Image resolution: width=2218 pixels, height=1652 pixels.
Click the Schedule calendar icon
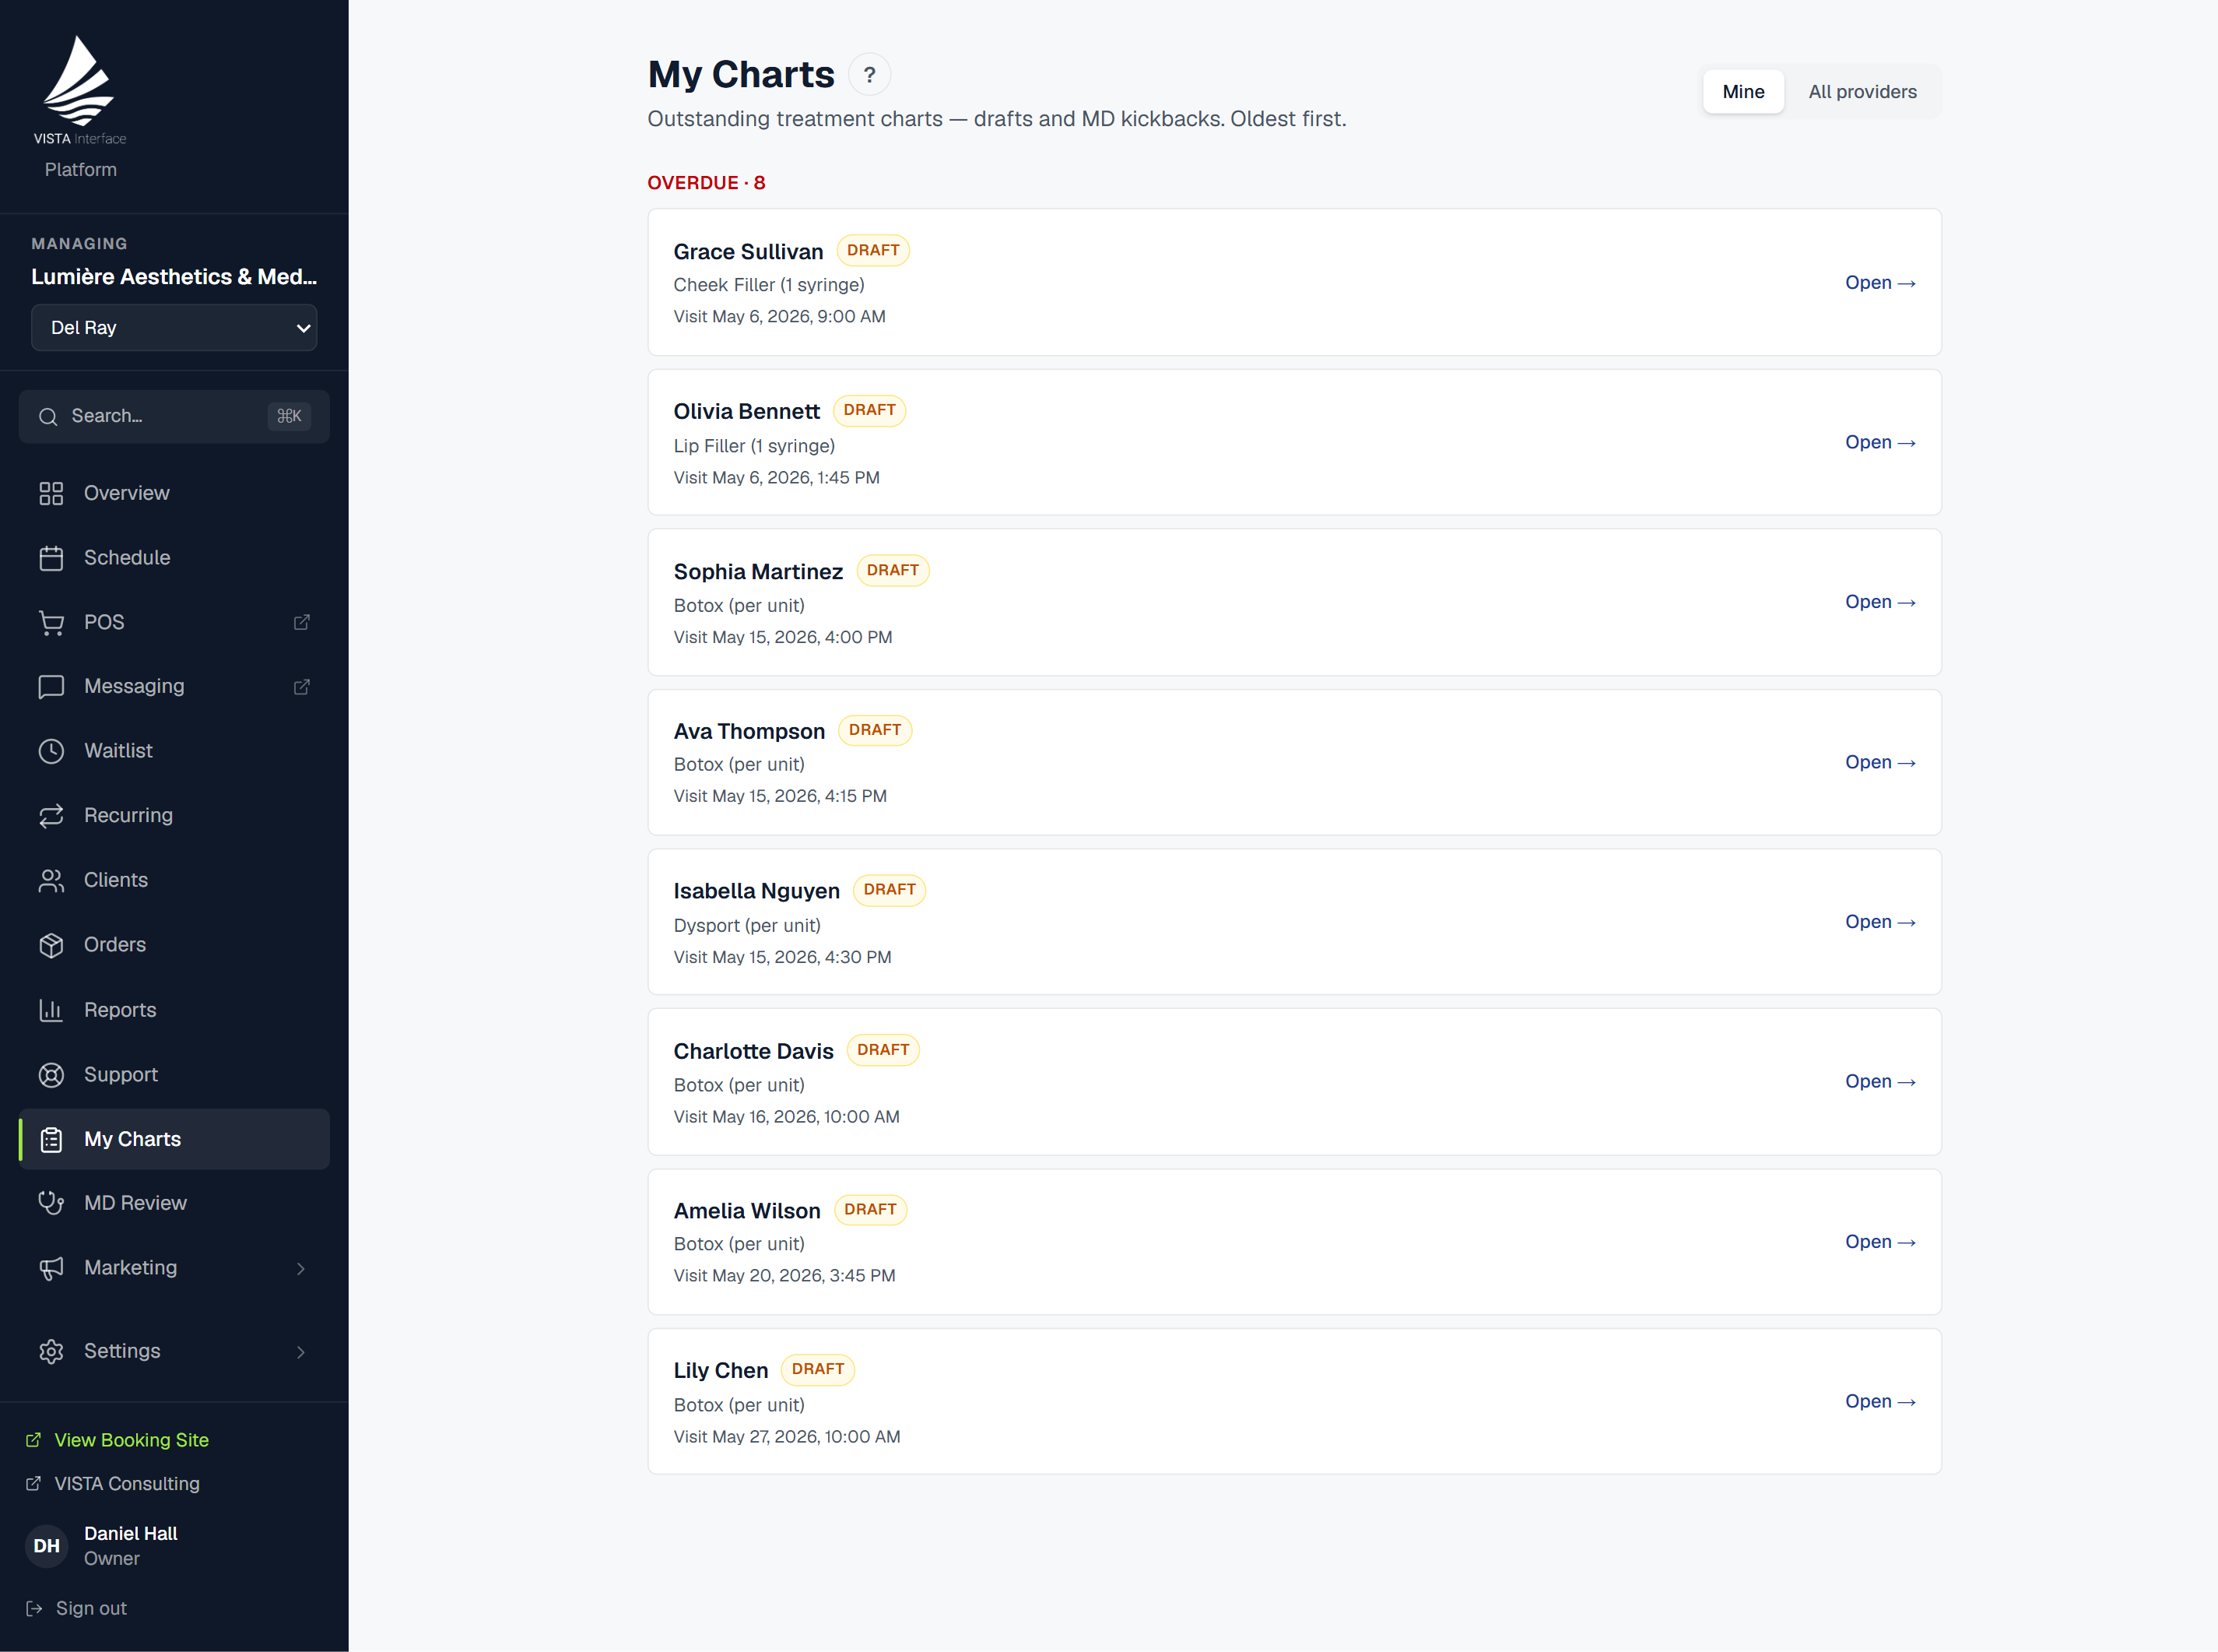[x=51, y=558]
